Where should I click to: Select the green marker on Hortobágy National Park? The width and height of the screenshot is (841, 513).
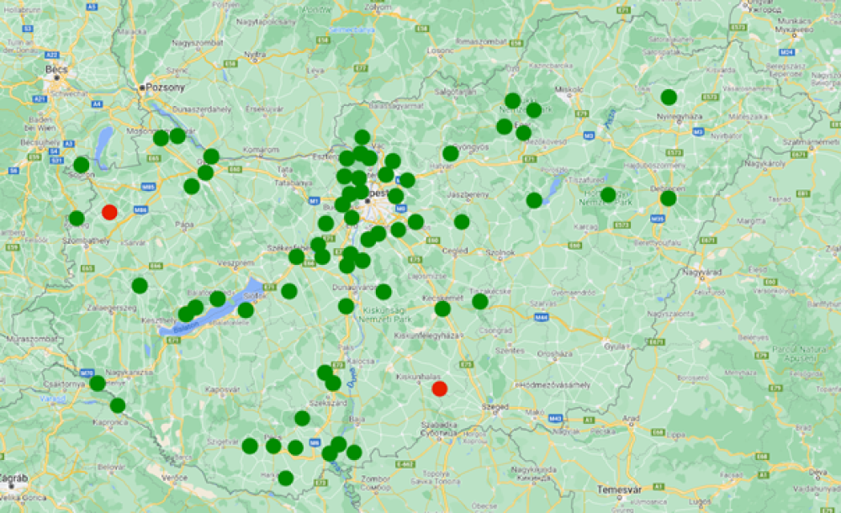608,194
